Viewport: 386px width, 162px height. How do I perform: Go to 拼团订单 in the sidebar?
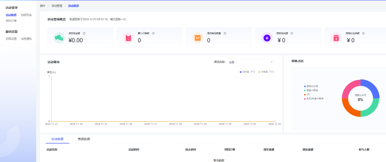point(11,21)
